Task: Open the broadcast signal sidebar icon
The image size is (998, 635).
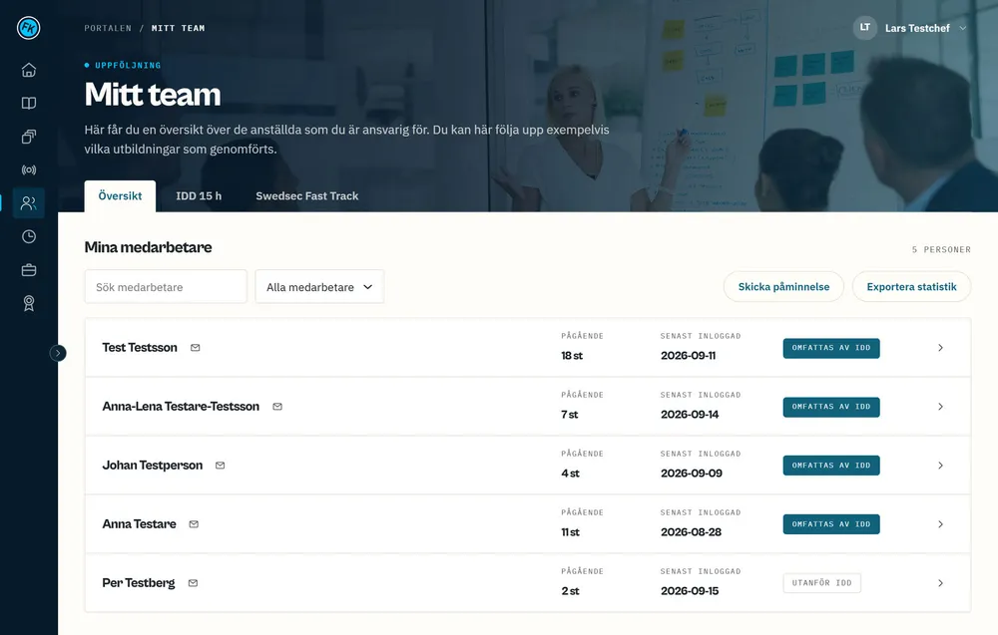Action: (29, 169)
